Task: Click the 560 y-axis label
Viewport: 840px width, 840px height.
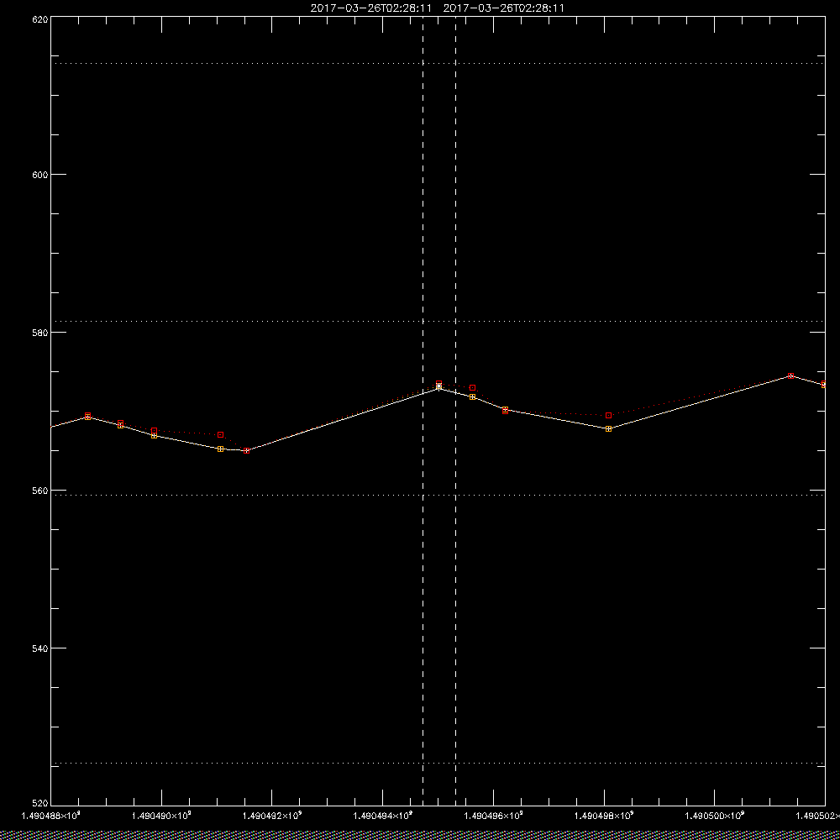Action: pyautogui.click(x=40, y=491)
